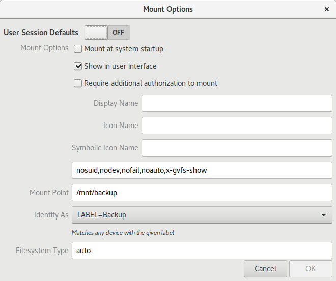Cancel the mount options changes
336x281 pixels.
coord(265,269)
